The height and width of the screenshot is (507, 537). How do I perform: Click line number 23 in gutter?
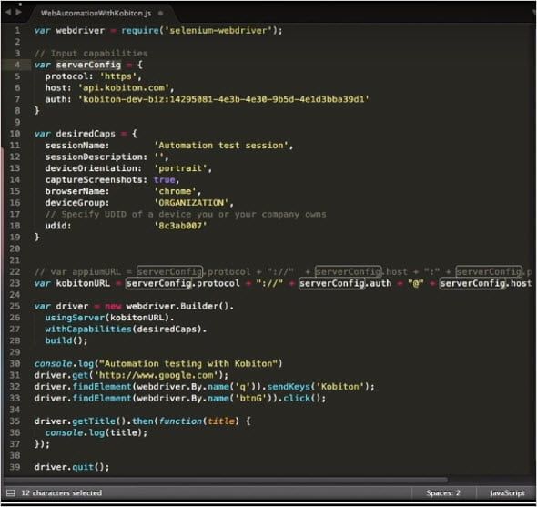point(15,283)
